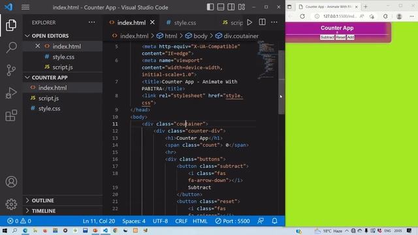418x235 pixels.
Task: Open Explorer Views and More Actions ellipsis
Action: [91, 22]
